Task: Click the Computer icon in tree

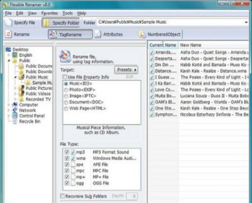Action: coord(15,105)
